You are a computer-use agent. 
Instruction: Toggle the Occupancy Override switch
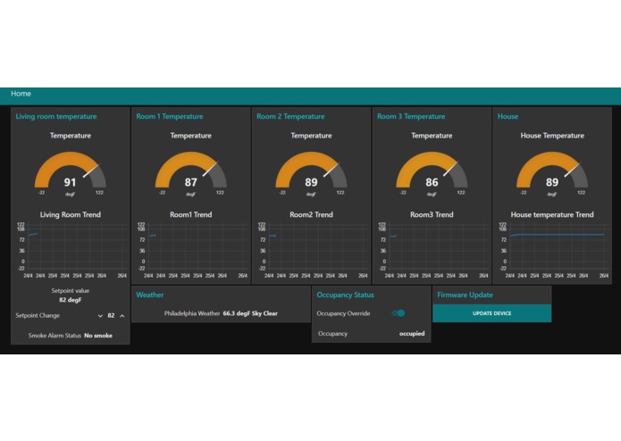pos(399,313)
